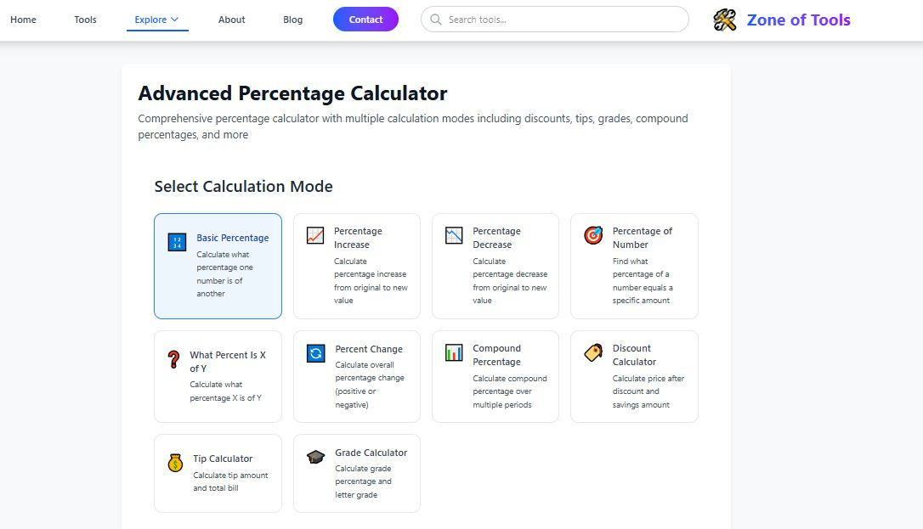The height and width of the screenshot is (529, 923).
Task: Select the Compound Percentage calculation mode card
Action: (x=495, y=376)
